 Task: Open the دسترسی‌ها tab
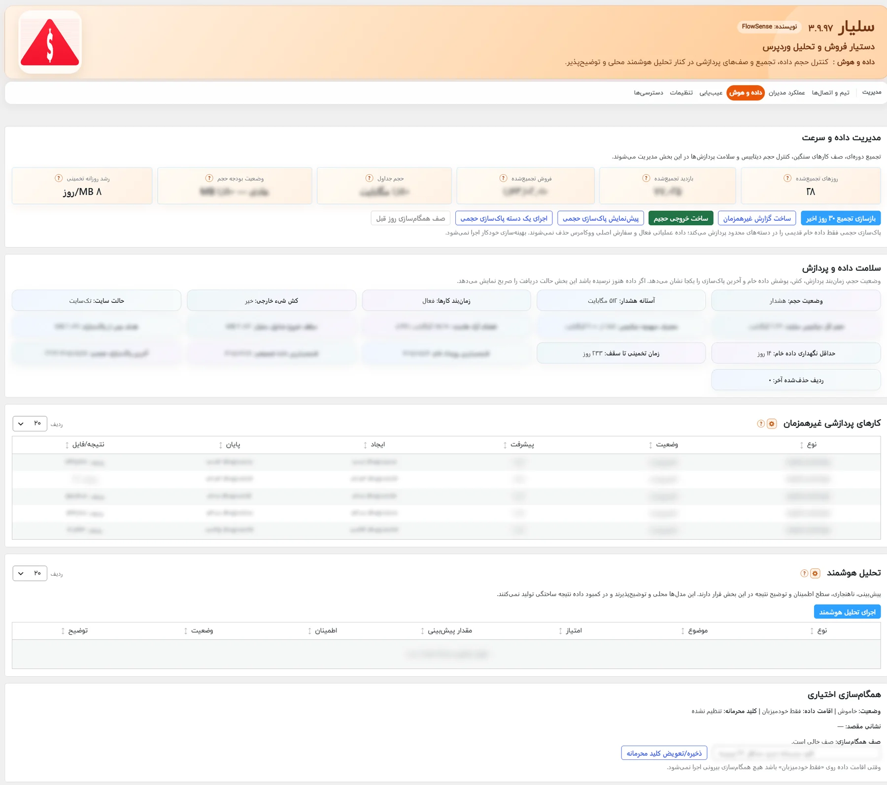click(x=648, y=93)
